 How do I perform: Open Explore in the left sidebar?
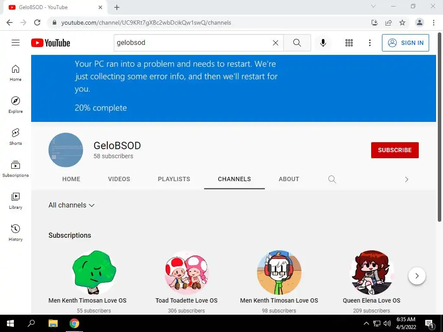pos(16,105)
